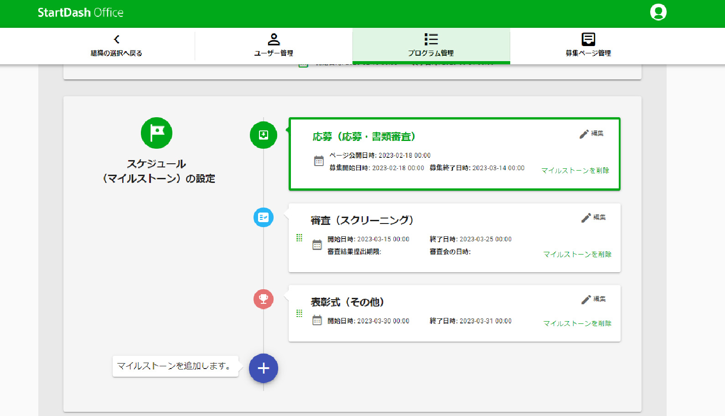Click 募集終了日時: 2023-03-14 00:00 text
This screenshot has width=725, height=416.
click(x=477, y=168)
